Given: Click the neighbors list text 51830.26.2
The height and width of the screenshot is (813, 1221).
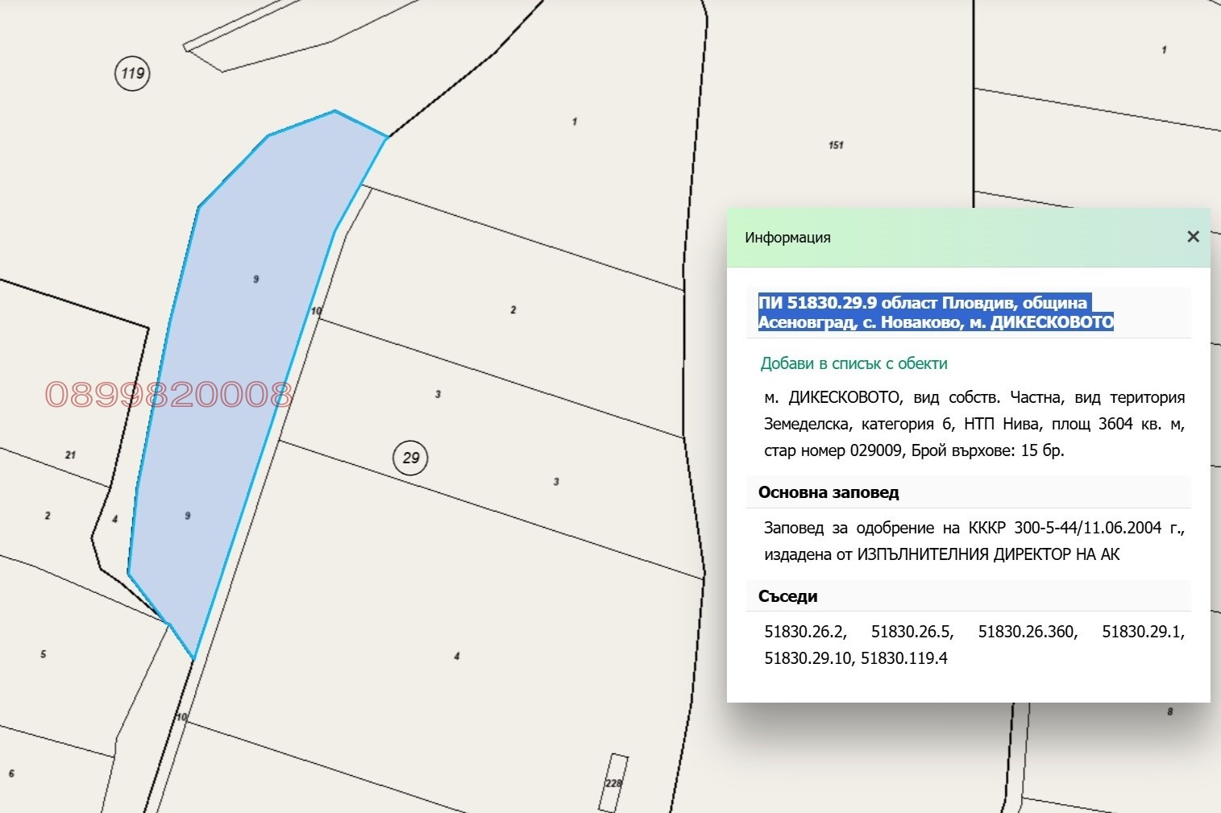Looking at the screenshot, I should pos(804,632).
